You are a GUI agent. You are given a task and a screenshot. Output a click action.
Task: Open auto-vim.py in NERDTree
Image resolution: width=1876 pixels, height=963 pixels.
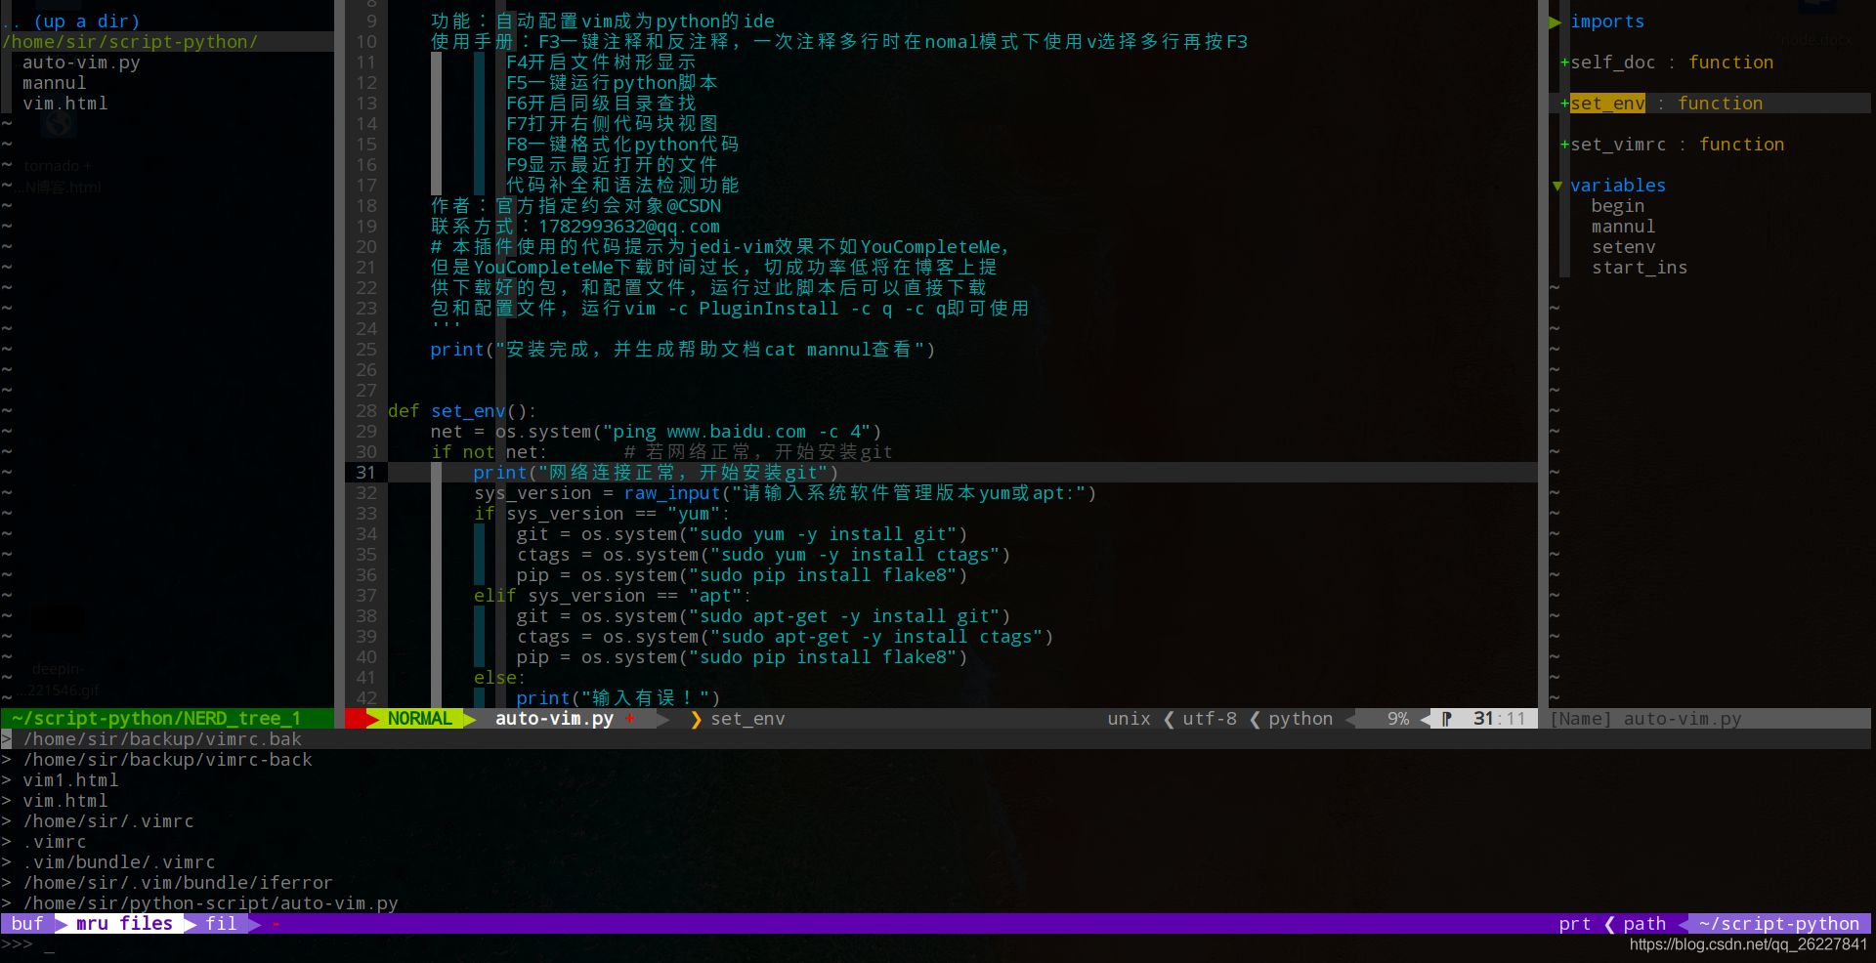pyautogui.click(x=81, y=63)
